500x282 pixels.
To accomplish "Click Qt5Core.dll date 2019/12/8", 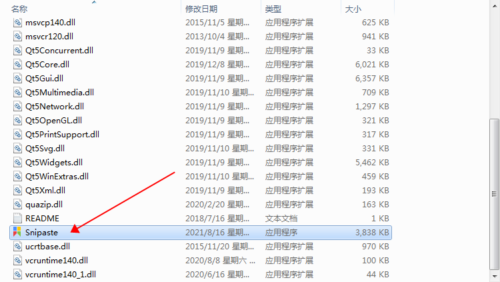I will coord(217,65).
